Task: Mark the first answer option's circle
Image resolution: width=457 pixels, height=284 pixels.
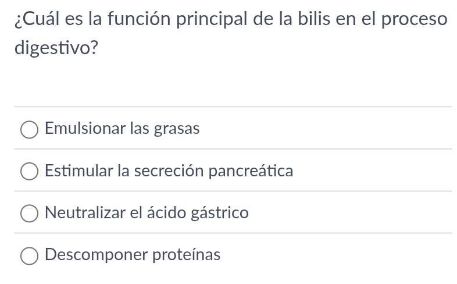Action: pos(30,129)
